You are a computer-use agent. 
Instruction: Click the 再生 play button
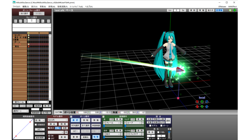[151, 132]
